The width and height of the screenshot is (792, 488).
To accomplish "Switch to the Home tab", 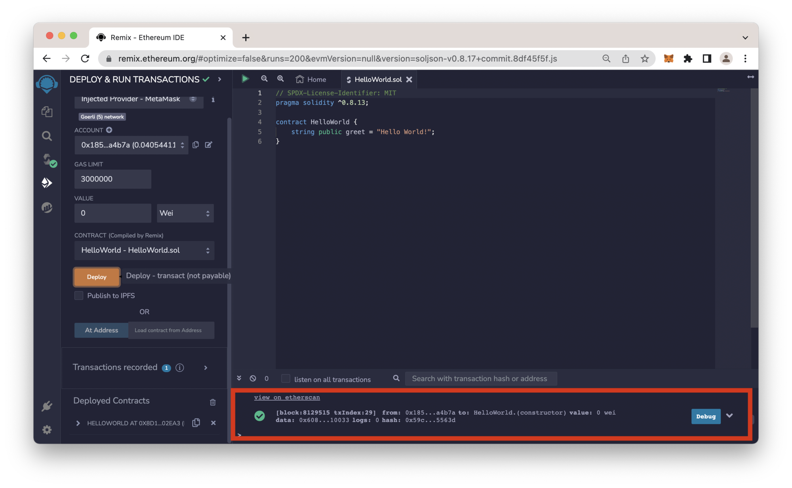I will 312,79.
